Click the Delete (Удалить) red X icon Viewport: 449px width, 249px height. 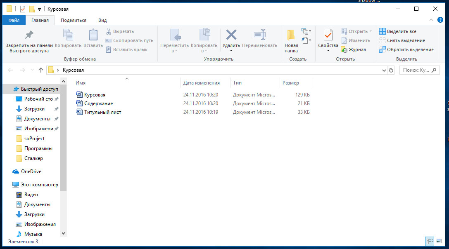(x=231, y=35)
